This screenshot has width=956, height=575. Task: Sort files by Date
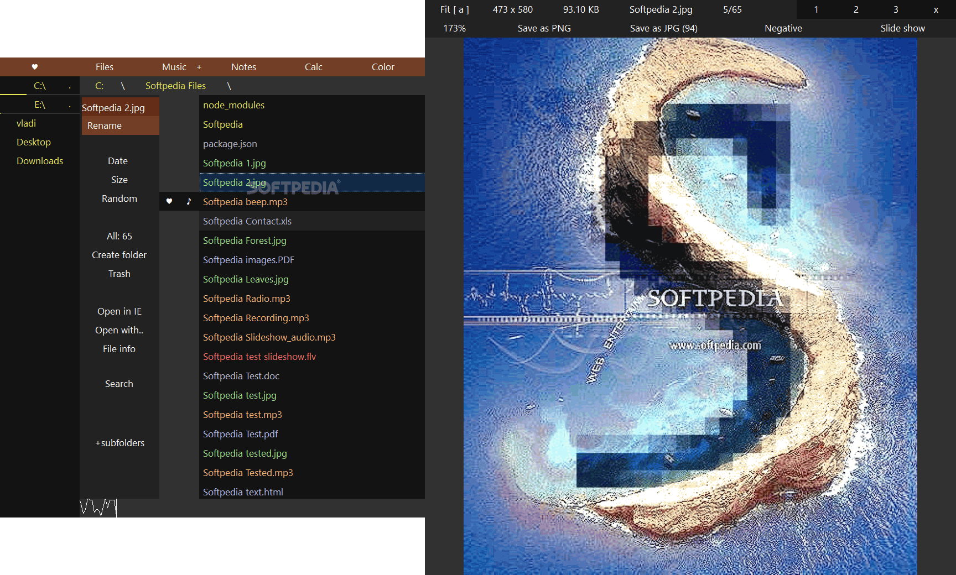tap(118, 161)
